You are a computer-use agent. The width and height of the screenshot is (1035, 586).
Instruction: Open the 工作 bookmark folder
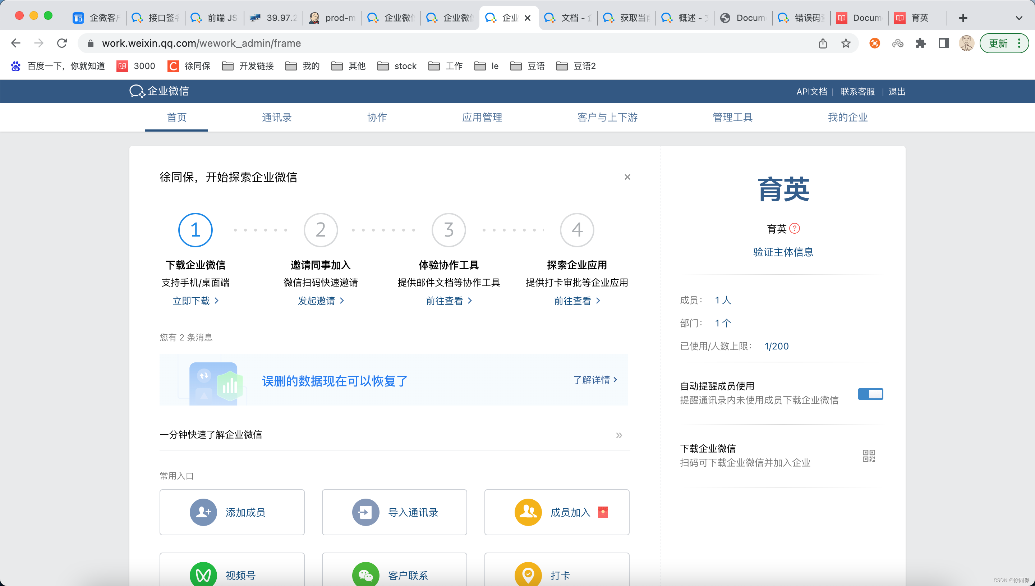coord(445,66)
